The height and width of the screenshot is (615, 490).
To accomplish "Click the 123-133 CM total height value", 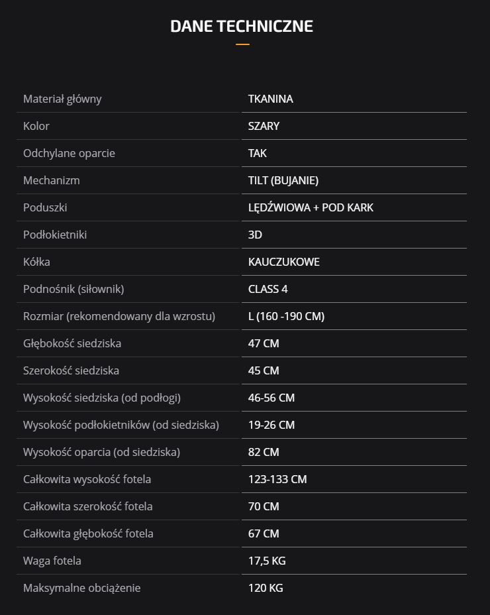I will [277, 479].
